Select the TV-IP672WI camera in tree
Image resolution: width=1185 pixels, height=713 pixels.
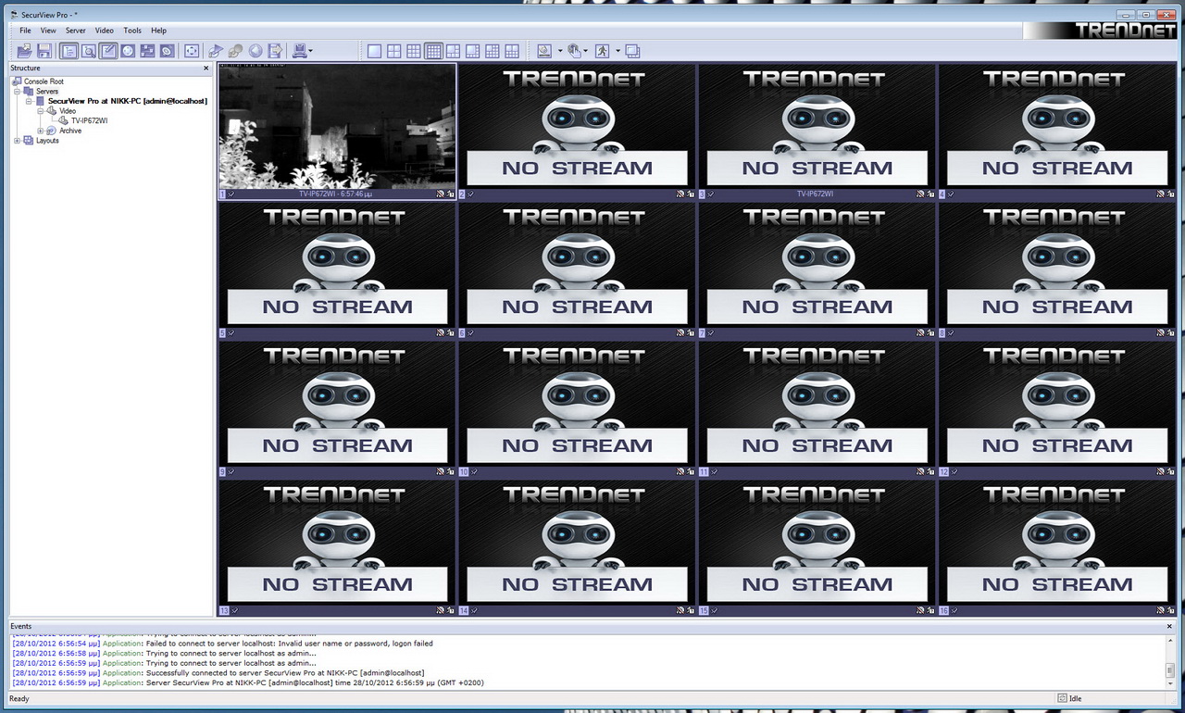[x=89, y=121]
